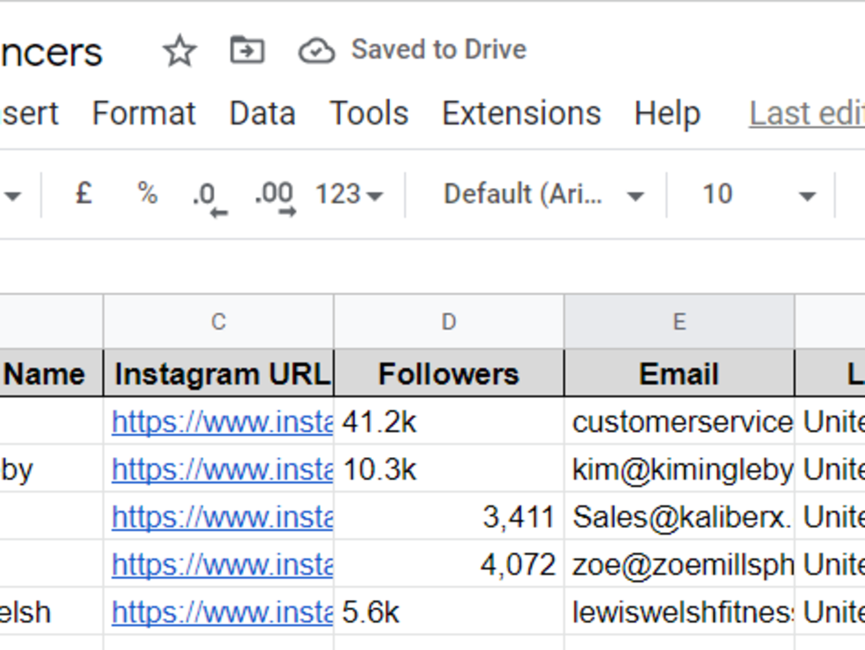Open the Tools menu
Viewport: 865px width, 650px height.
[369, 113]
